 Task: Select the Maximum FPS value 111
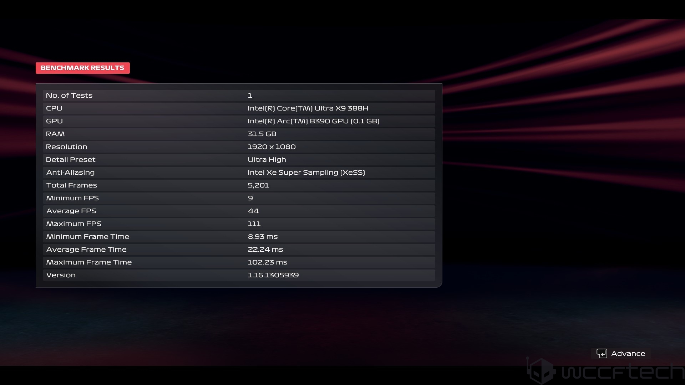[x=254, y=224]
